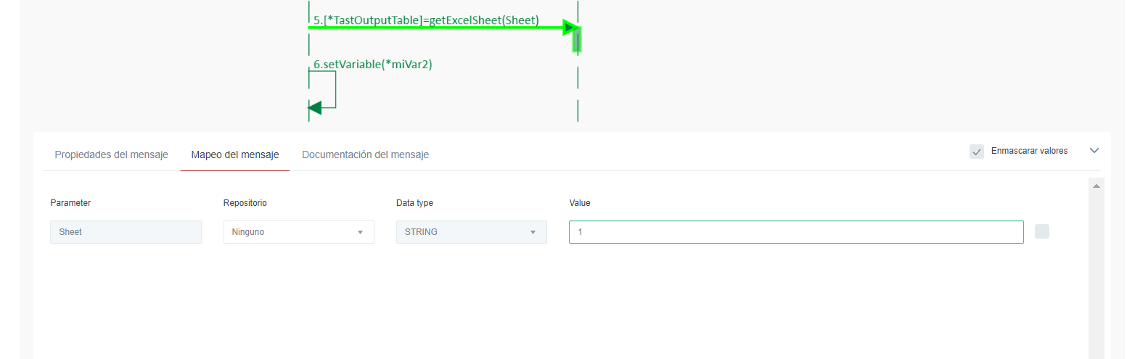Click the vertical scrollbar track
1127x359 pixels.
[1097, 276]
